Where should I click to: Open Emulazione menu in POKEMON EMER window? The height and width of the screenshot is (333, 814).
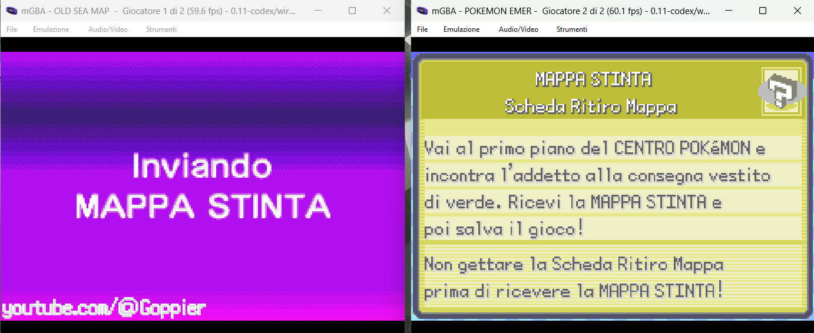tap(461, 29)
